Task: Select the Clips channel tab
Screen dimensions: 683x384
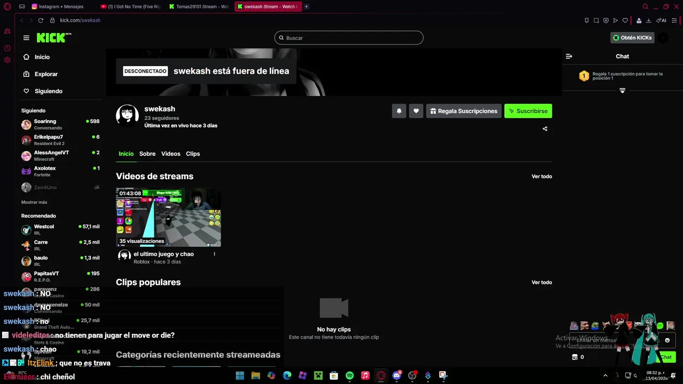Action: pyautogui.click(x=193, y=154)
